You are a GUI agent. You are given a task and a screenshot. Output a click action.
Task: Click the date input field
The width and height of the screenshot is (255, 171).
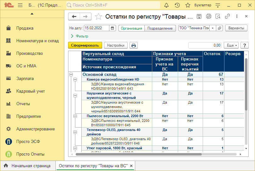coord(96,28)
